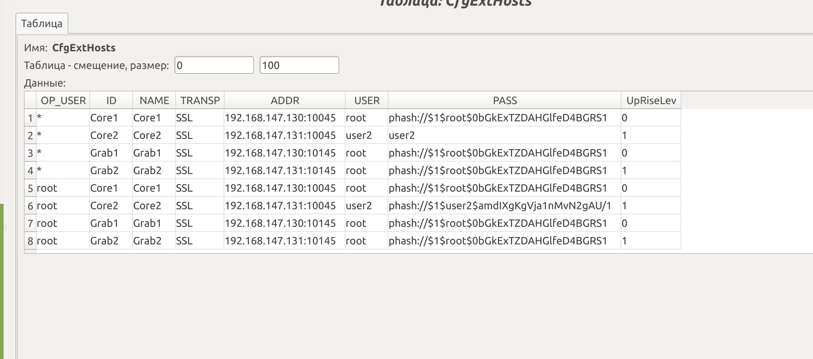Select row 6 USER cell
The image size is (813, 359).
[x=366, y=206]
